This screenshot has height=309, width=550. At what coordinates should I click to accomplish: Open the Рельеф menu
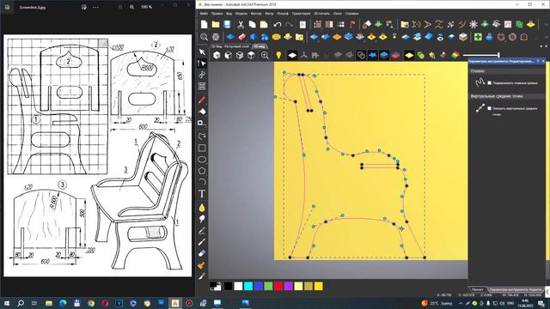coord(283,14)
